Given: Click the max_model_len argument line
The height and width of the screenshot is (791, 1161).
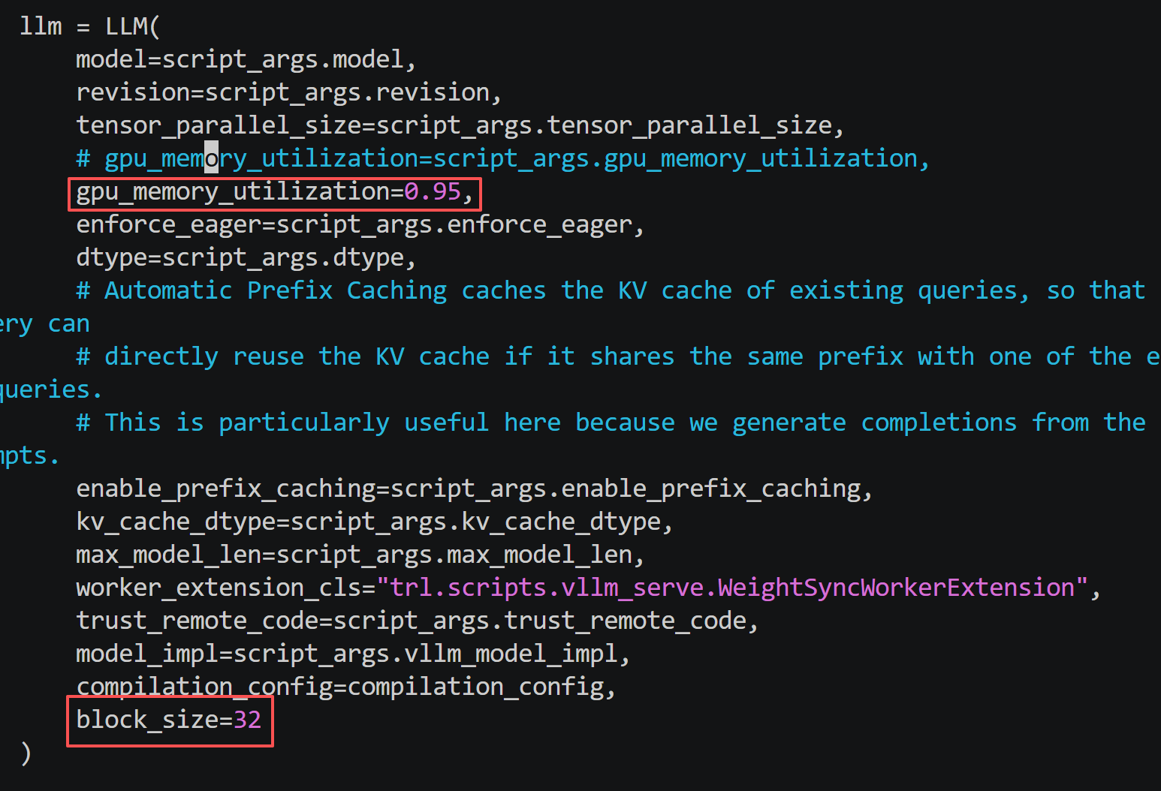Looking at the screenshot, I should [360, 555].
